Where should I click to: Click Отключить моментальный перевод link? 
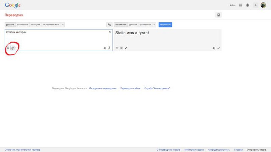[22, 150]
